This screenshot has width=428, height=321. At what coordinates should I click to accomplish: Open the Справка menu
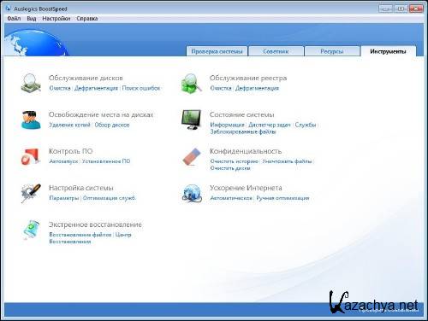[87, 19]
